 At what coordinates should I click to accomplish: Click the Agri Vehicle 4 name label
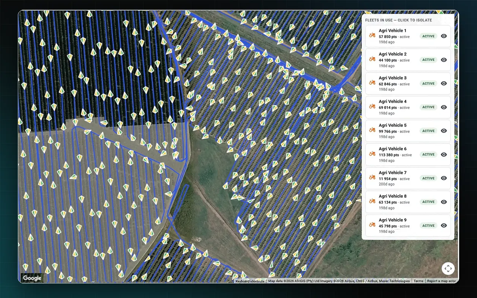[393, 101]
